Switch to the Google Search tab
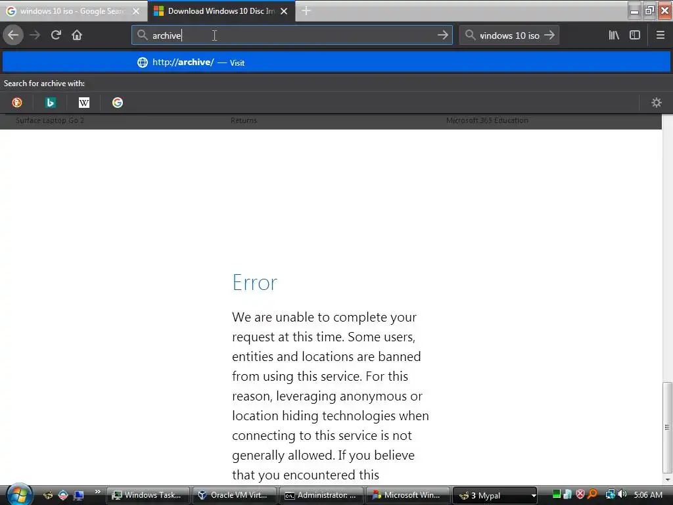The image size is (673, 505). tap(73, 11)
